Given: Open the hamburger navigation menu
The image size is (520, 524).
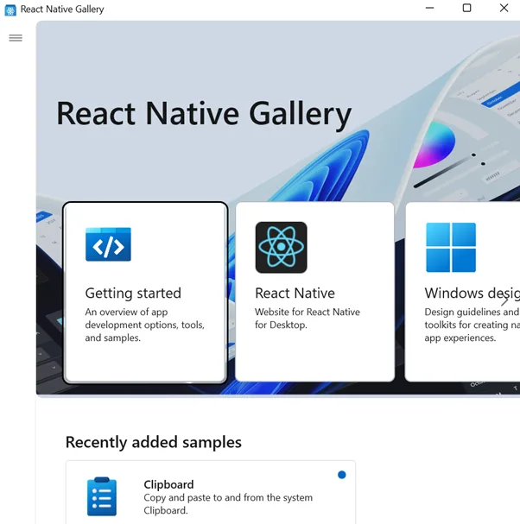Looking at the screenshot, I should 16,38.
